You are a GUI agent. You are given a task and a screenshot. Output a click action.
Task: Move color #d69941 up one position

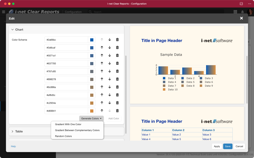pos(102,111)
